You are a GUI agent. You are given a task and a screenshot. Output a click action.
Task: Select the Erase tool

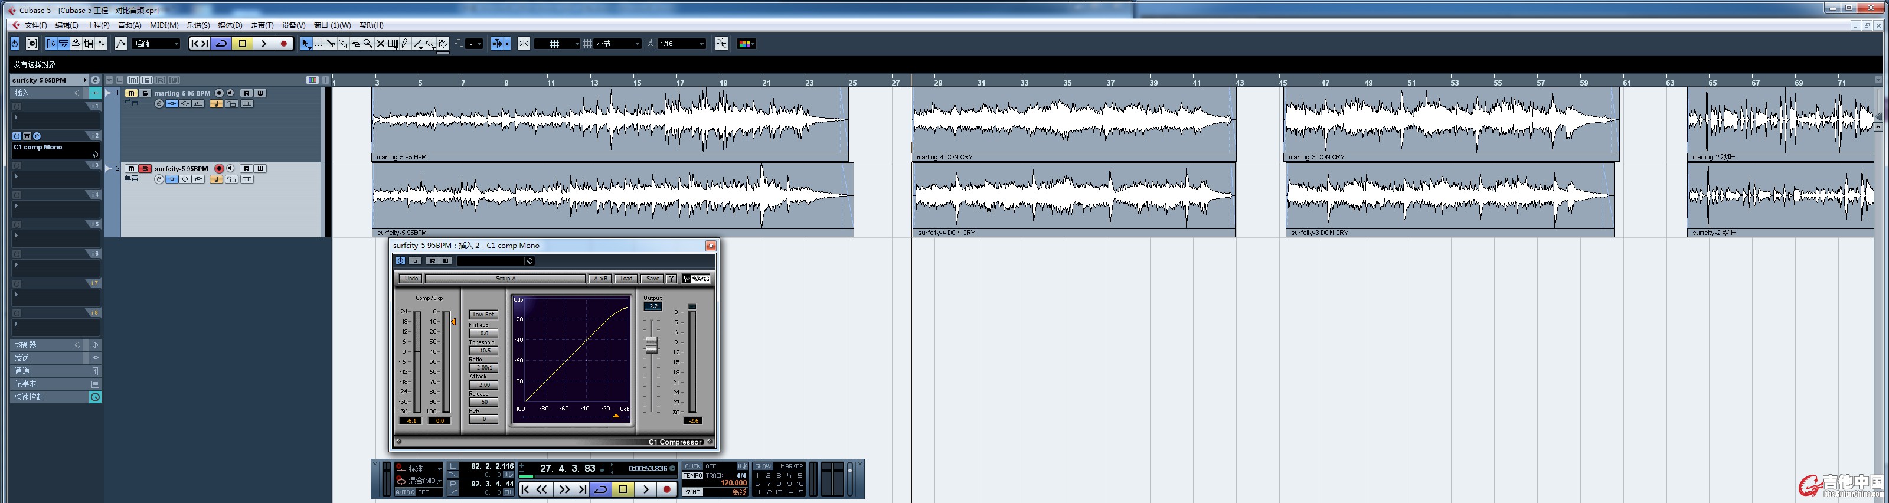355,44
